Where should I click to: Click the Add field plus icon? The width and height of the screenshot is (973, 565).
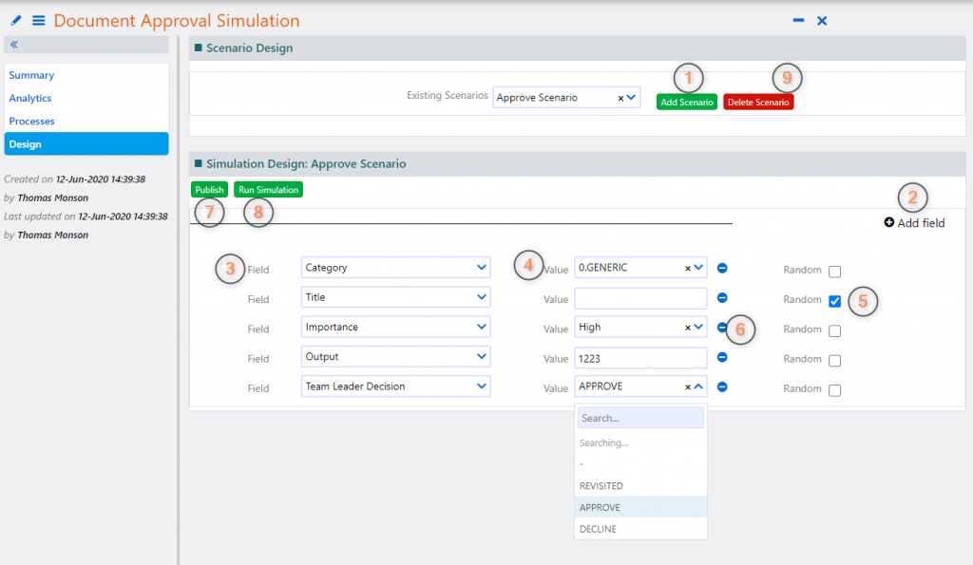click(x=887, y=222)
